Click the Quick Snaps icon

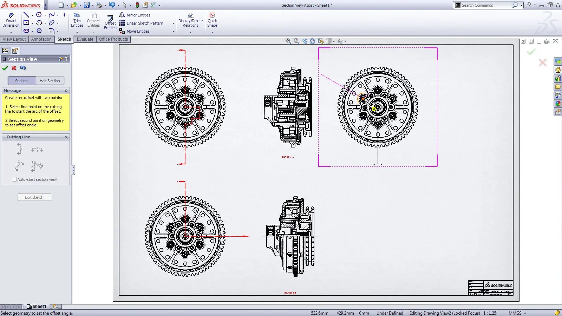click(x=212, y=20)
